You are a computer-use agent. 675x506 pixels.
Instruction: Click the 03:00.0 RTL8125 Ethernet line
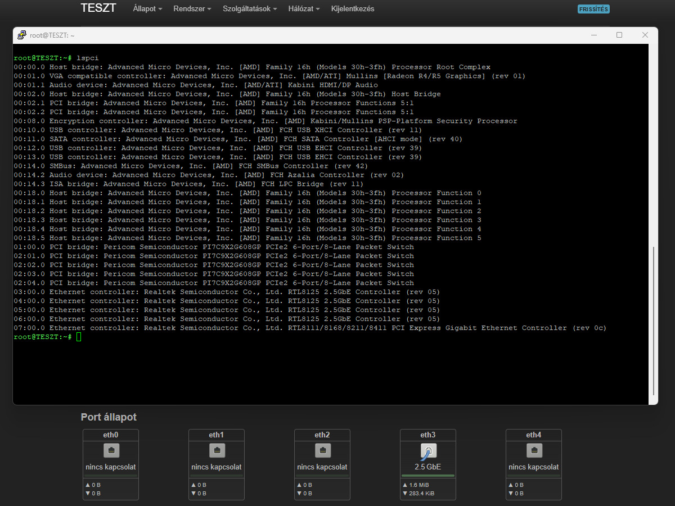[227, 292]
